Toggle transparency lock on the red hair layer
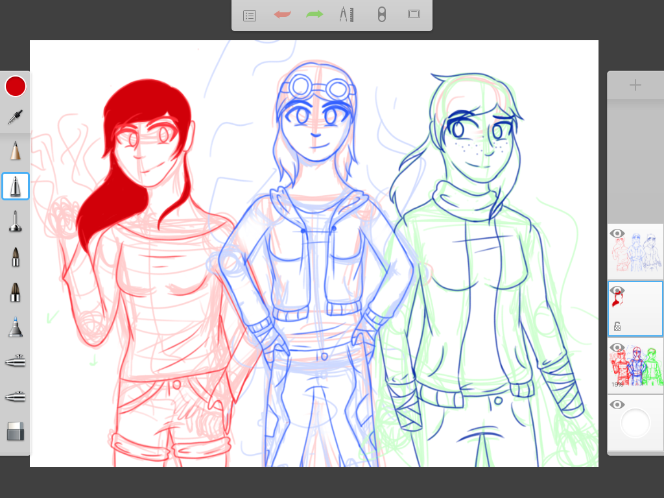 617,326
